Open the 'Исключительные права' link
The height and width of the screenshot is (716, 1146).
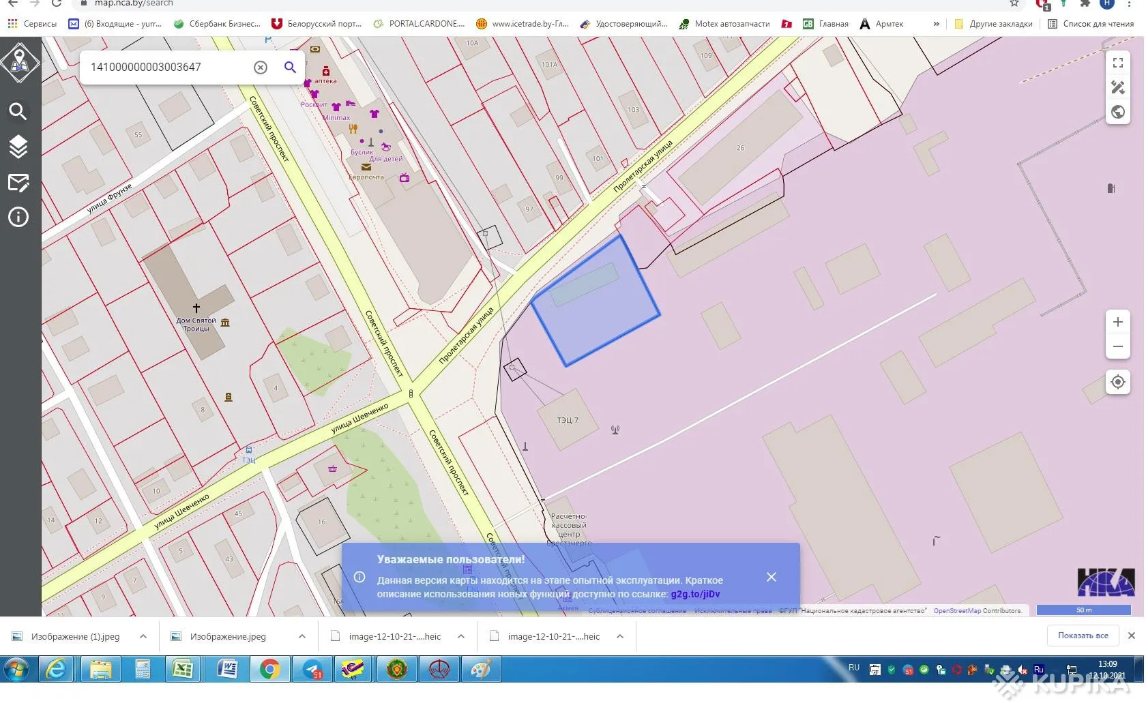point(733,611)
